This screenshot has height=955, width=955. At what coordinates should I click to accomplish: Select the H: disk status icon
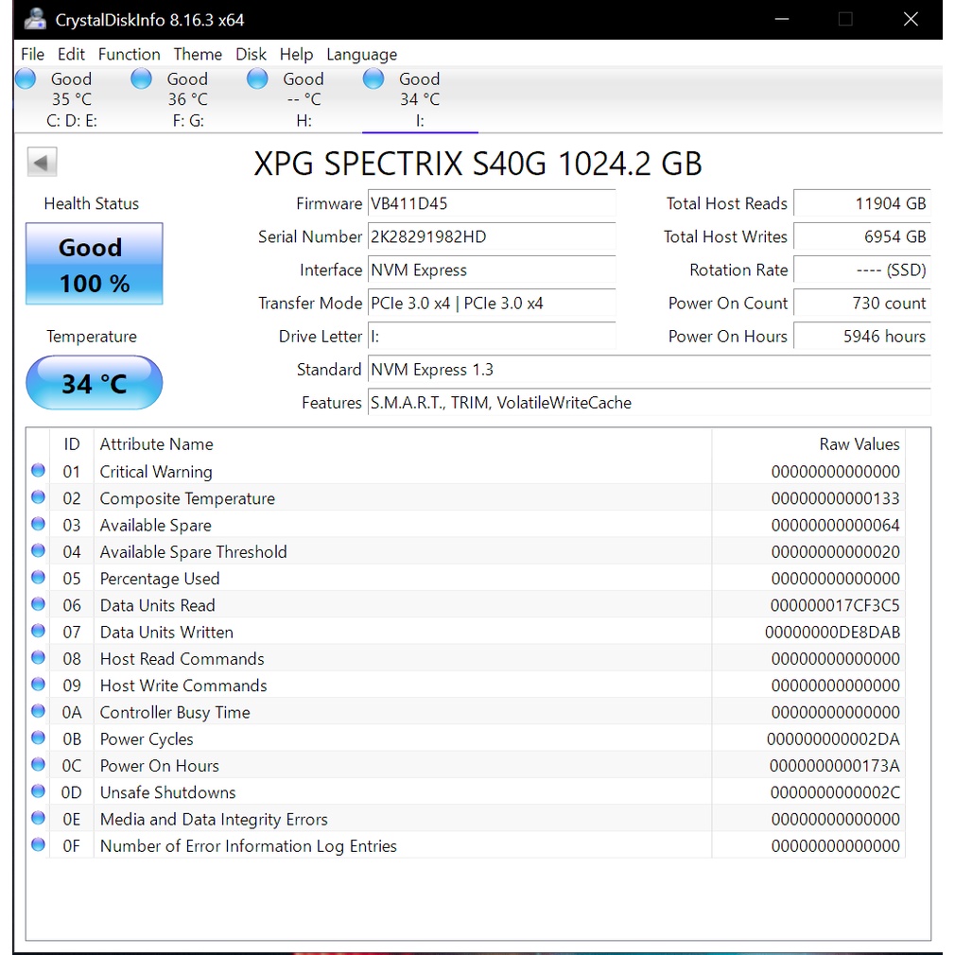(x=257, y=79)
